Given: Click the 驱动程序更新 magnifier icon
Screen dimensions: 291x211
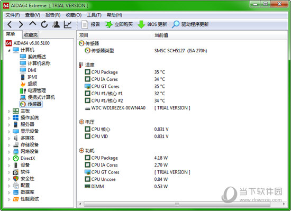Looking at the screenshot, I should tap(175, 24).
